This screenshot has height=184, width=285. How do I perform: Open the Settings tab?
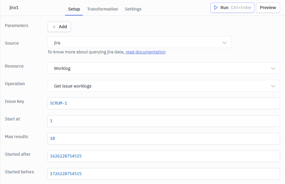tap(133, 9)
